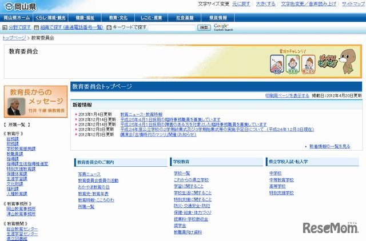Screen dimensions: 366x241
Task: Open 文字色変更／音声読み上げ link
Action: [x=309, y=4]
